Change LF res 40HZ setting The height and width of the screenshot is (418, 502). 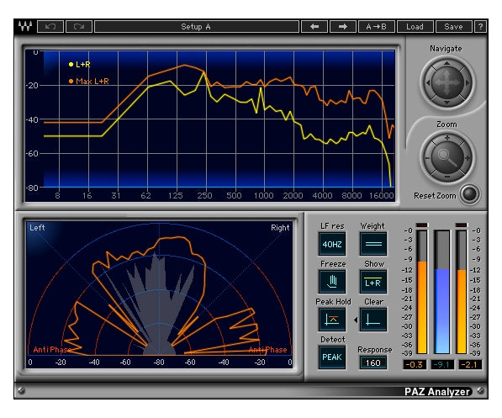332,244
